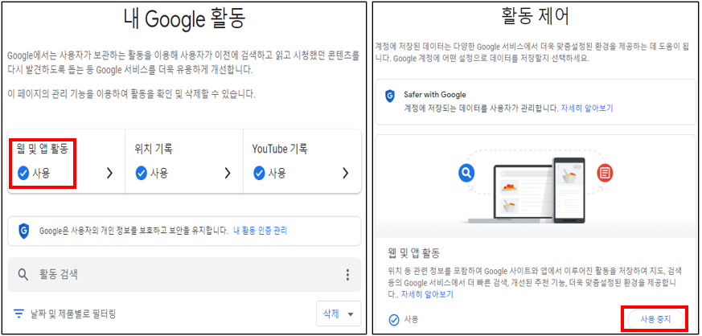
Task: Click the Safer with Google shield icon
Action: coord(390,96)
